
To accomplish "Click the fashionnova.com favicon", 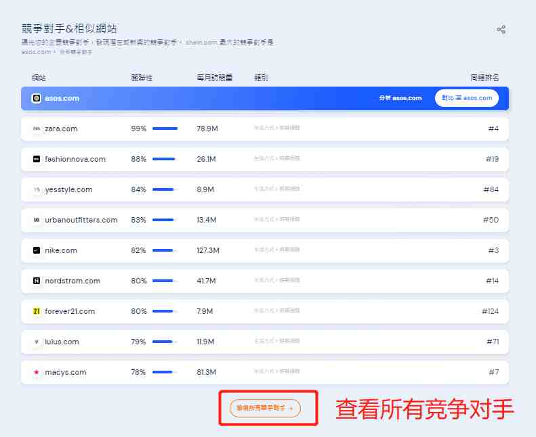I will pos(37,159).
